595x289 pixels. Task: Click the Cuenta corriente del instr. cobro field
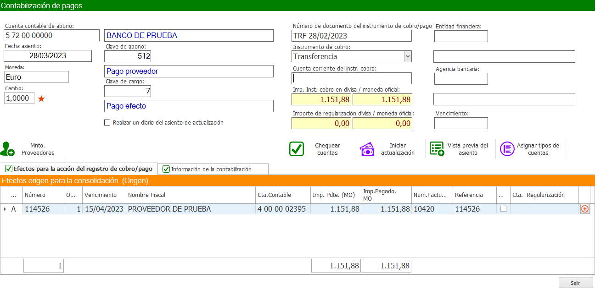coord(352,78)
